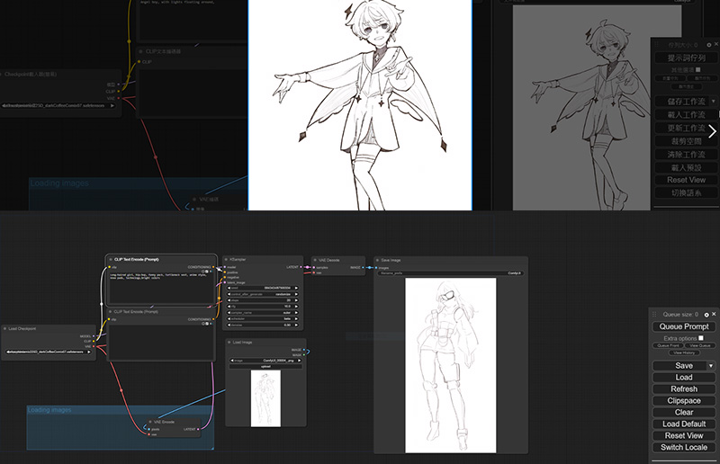Open the scheduler combo in KSampler
720x464 pixels.
(x=263, y=318)
